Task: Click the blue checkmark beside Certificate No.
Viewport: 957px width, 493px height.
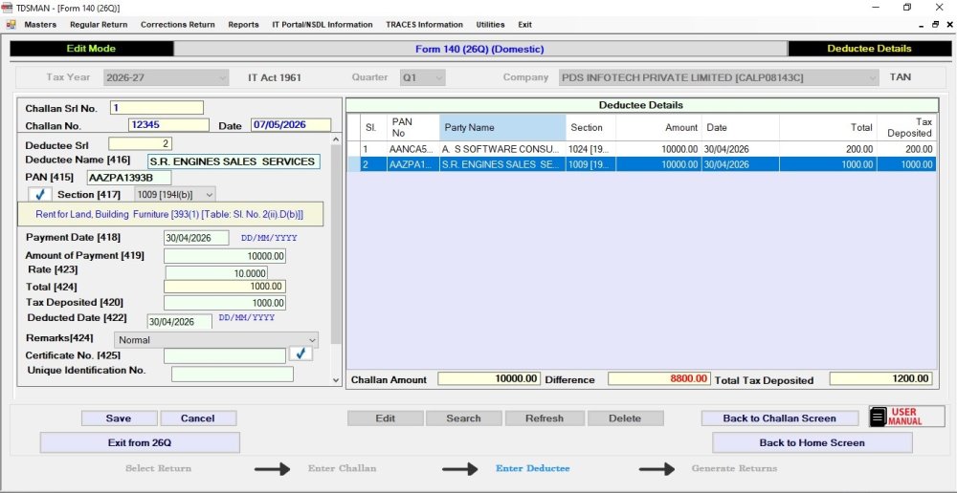Action: click(300, 354)
